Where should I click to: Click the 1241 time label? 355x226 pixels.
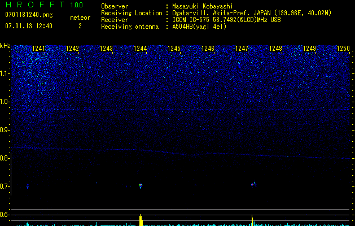(39, 49)
